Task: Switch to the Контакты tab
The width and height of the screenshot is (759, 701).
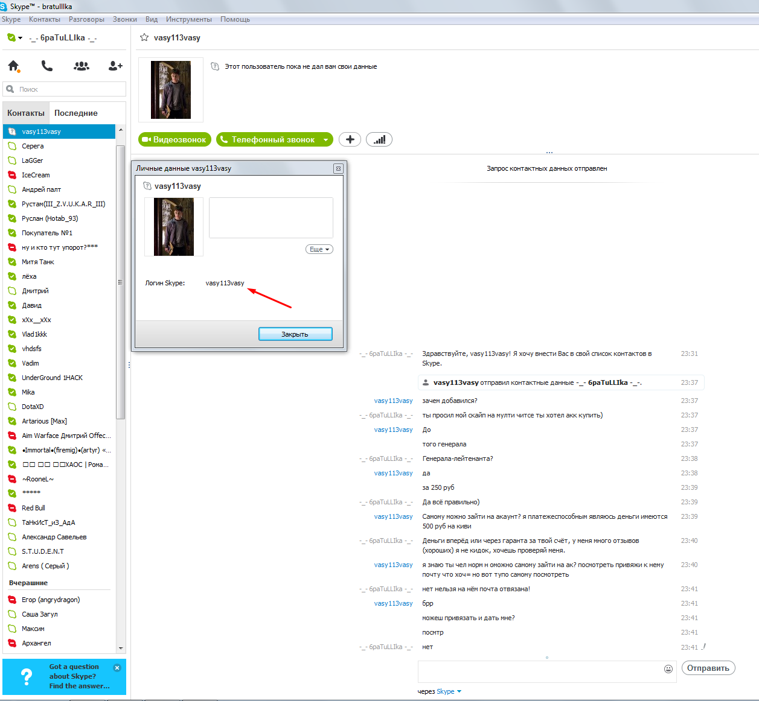Action: pos(26,113)
